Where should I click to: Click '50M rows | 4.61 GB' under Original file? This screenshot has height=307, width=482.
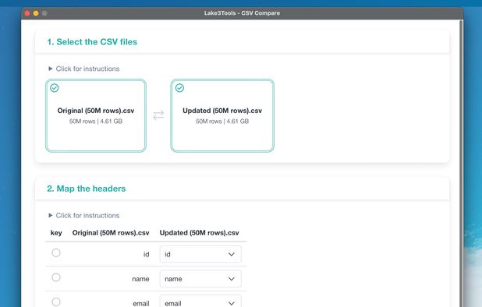96,122
